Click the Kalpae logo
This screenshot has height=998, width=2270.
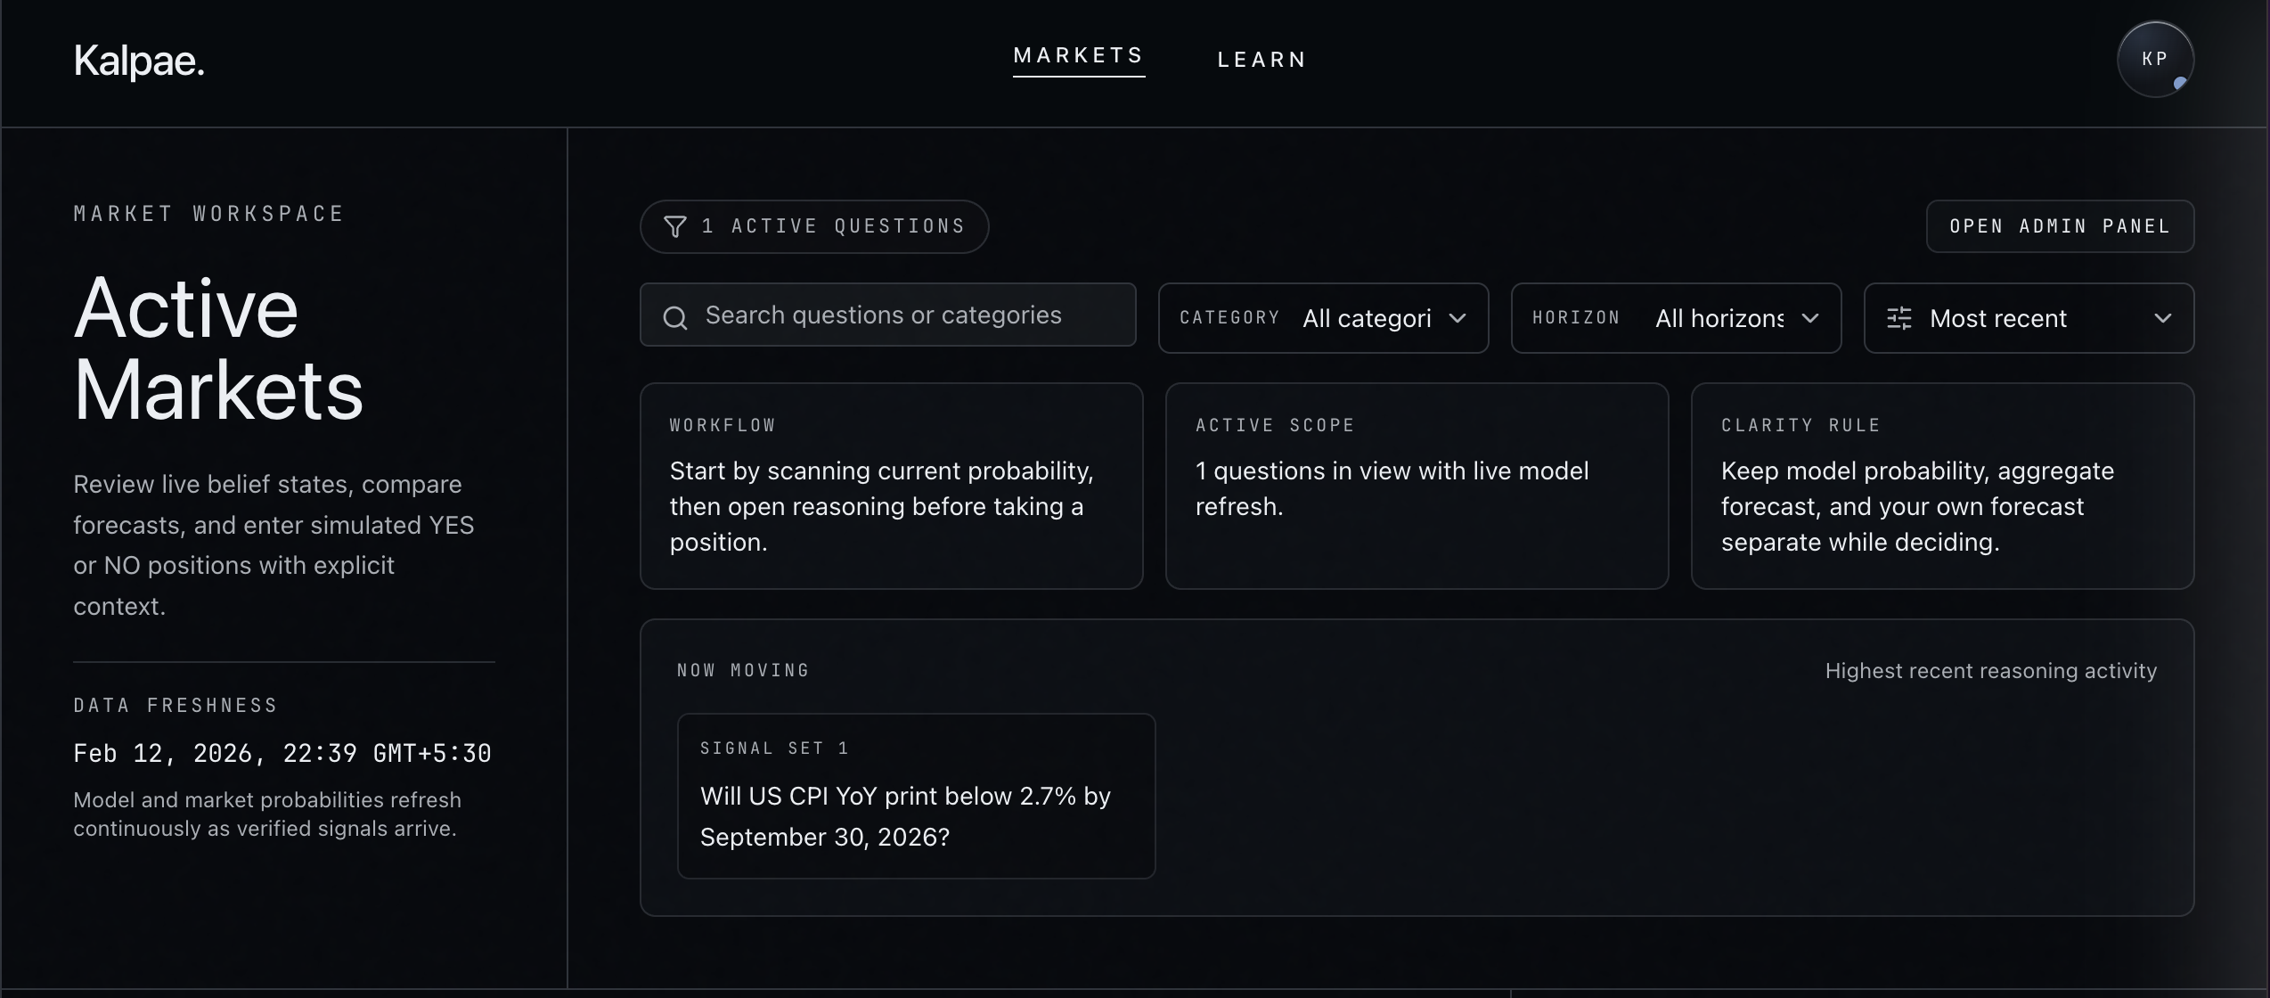(139, 61)
